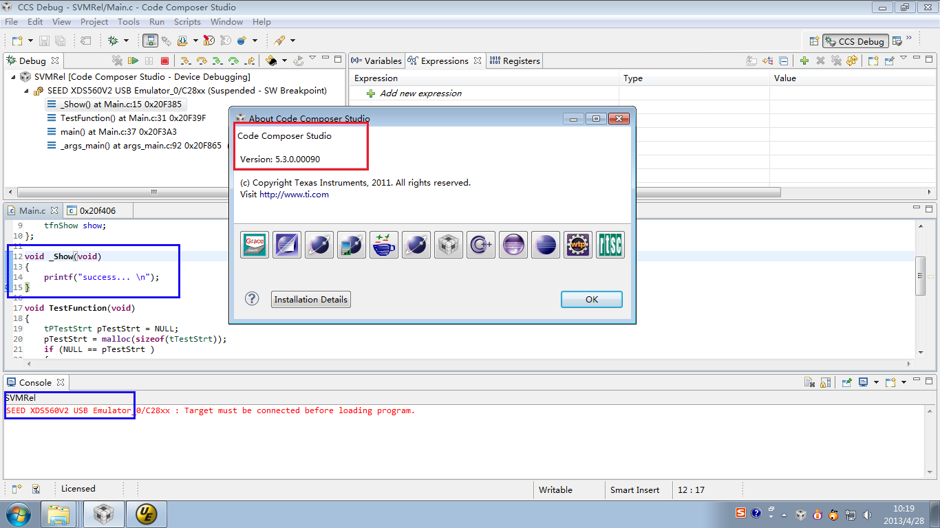Collapse the SEED XDS560V2 USB Emulator node
This screenshot has width=940, height=528.
coord(26,91)
